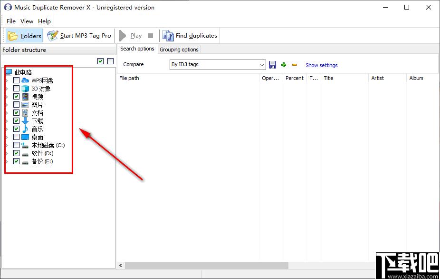Expand the 音乐 tree node
The height and width of the screenshot is (279, 440).
(x=7, y=129)
